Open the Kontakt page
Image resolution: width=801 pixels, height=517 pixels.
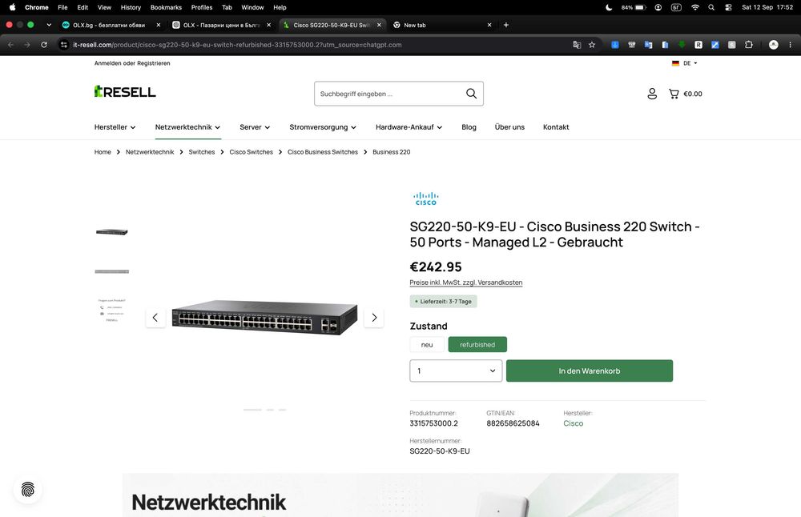556,127
